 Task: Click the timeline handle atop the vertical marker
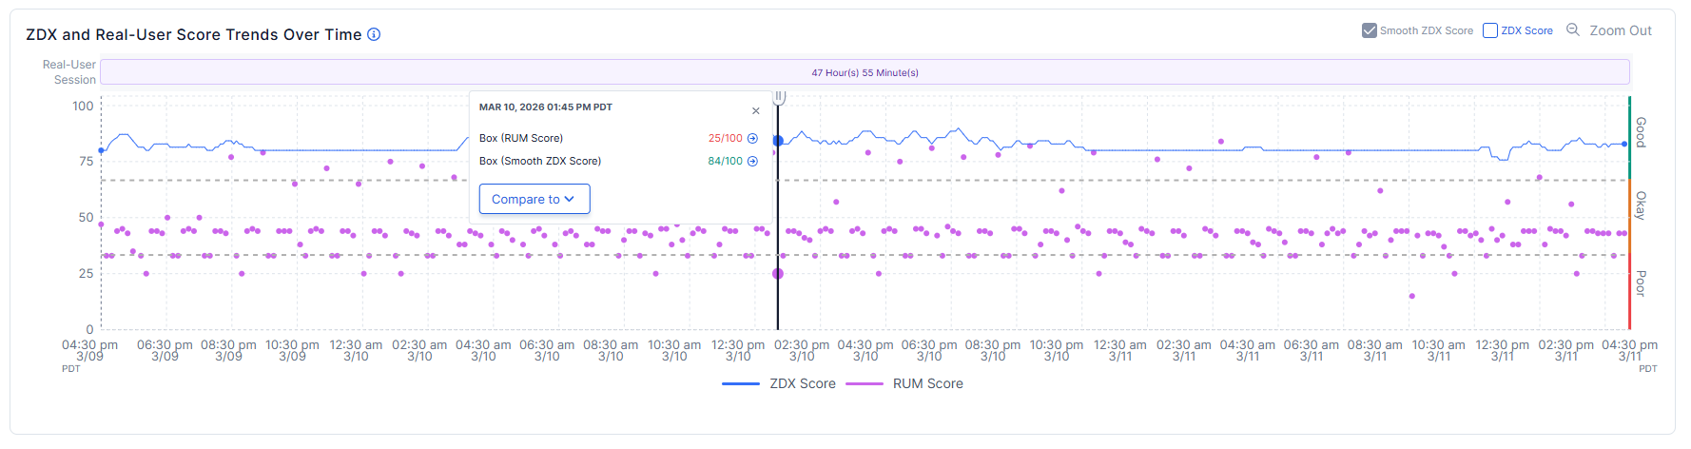click(779, 96)
